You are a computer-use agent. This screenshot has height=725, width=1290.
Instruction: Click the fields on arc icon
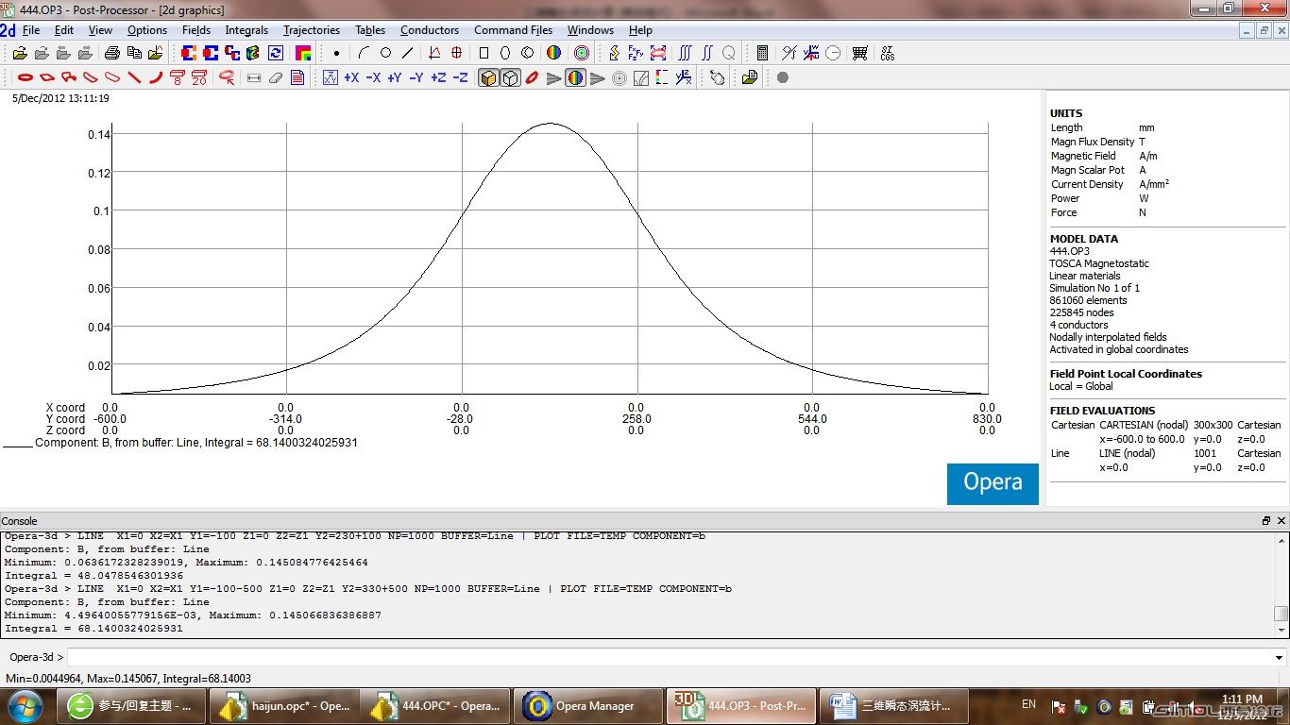click(364, 53)
